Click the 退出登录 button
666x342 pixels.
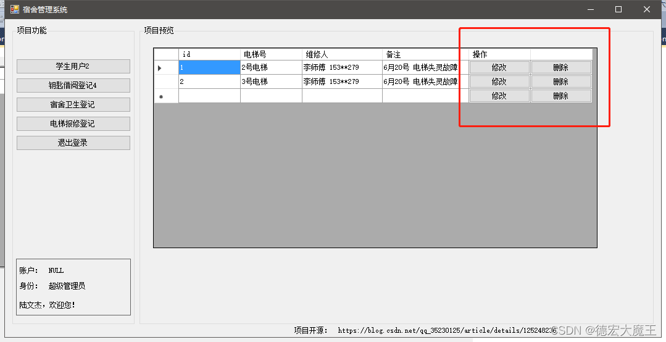click(x=73, y=143)
